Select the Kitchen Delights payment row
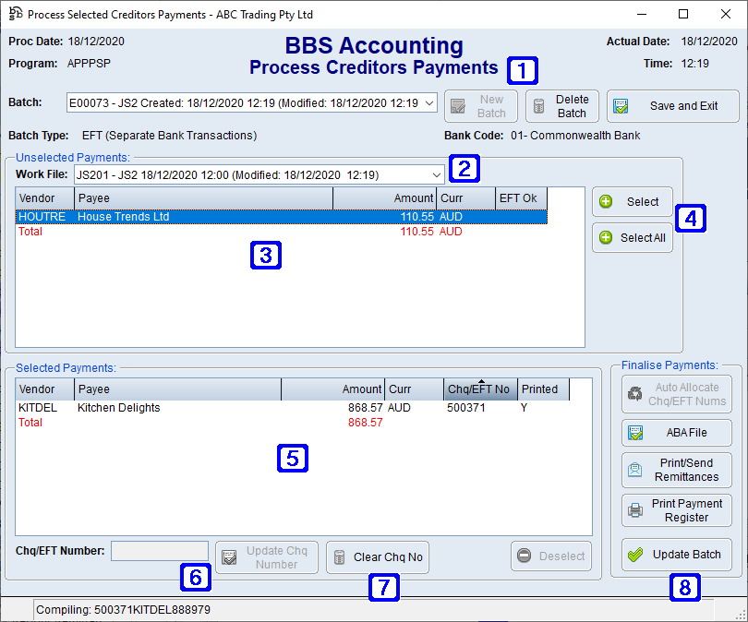748x622 pixels. (185, 407)
